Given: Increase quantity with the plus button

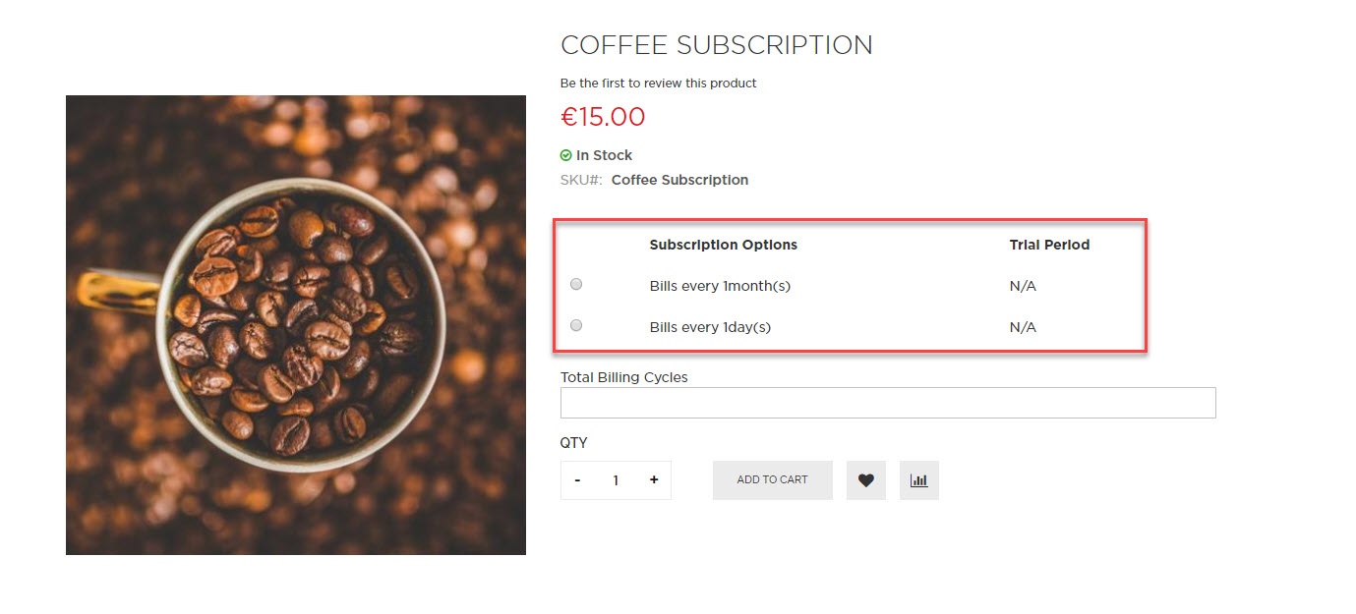Looking at the screenshot, I should 654,480.
